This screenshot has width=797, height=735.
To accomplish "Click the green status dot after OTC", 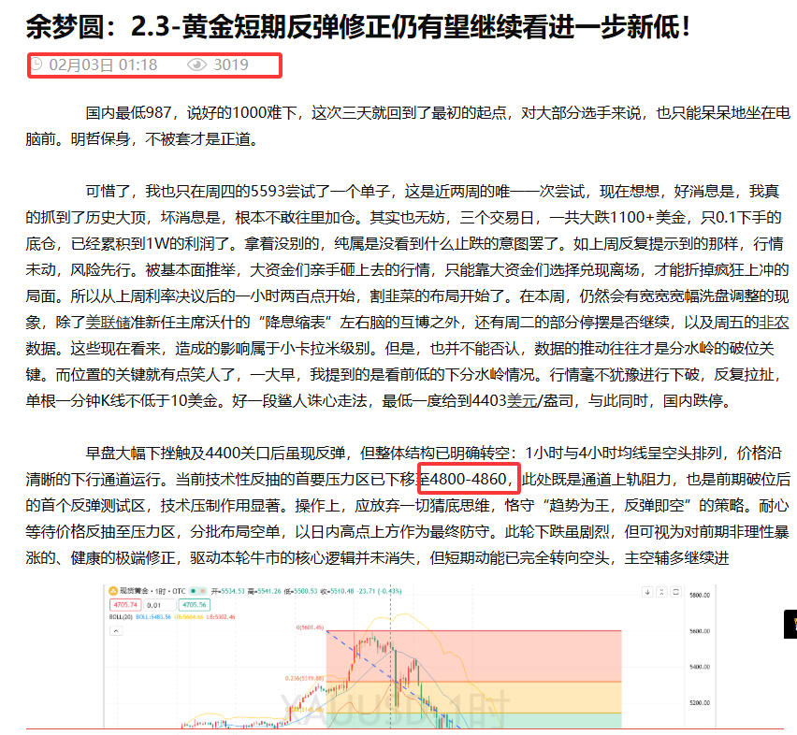I will coord(193,591).
